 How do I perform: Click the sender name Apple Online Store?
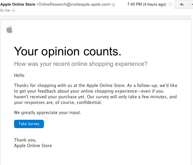18,4
